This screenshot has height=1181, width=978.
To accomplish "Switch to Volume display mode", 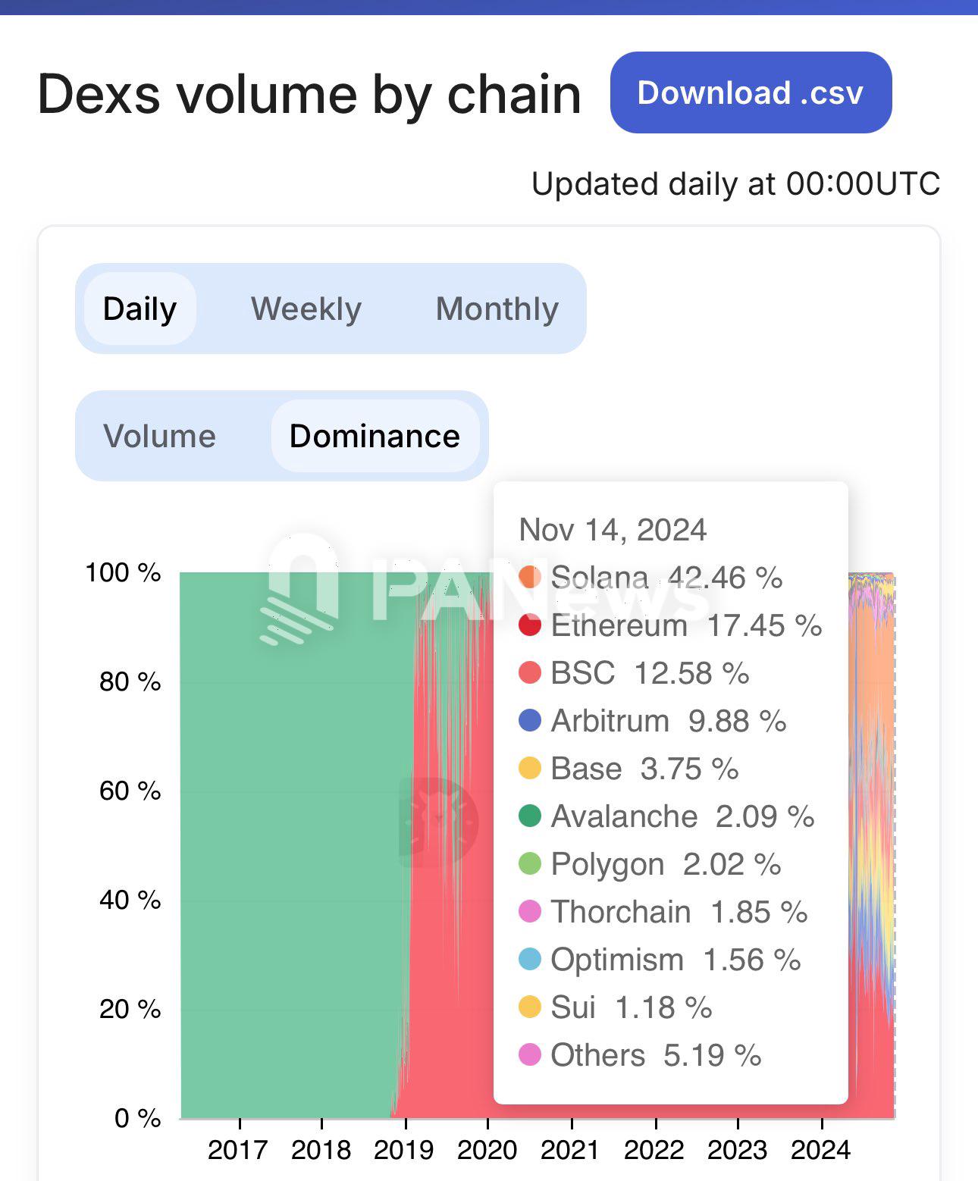I will point(159,437).
